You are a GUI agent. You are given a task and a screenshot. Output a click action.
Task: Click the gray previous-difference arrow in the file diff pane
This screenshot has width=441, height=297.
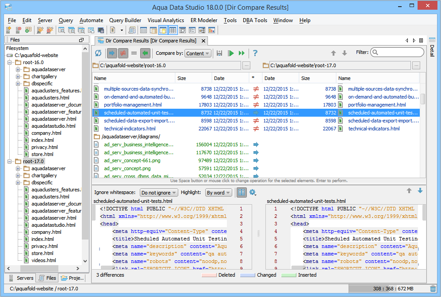point(409,191)
